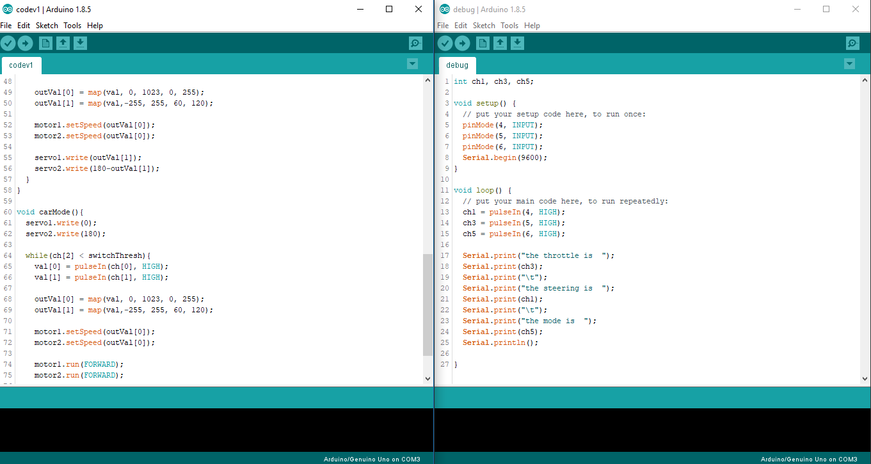Select the debug sketch tab
The height and width of the screenshot is (464, 871).
[457, 65]
